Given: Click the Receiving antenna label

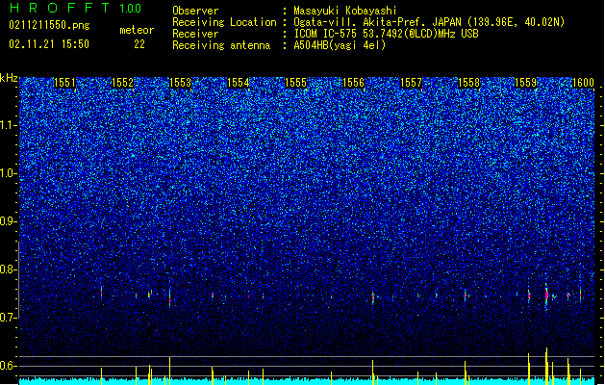Looking at the screenshot, I should (221, 45).
